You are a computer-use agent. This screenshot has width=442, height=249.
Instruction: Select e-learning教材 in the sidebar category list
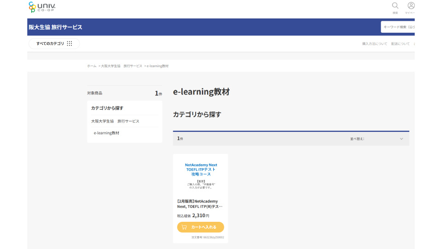click(106, 133)
